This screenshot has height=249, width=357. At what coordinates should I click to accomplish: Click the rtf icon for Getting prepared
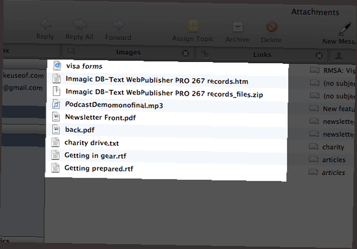click(x=55, y=168)
